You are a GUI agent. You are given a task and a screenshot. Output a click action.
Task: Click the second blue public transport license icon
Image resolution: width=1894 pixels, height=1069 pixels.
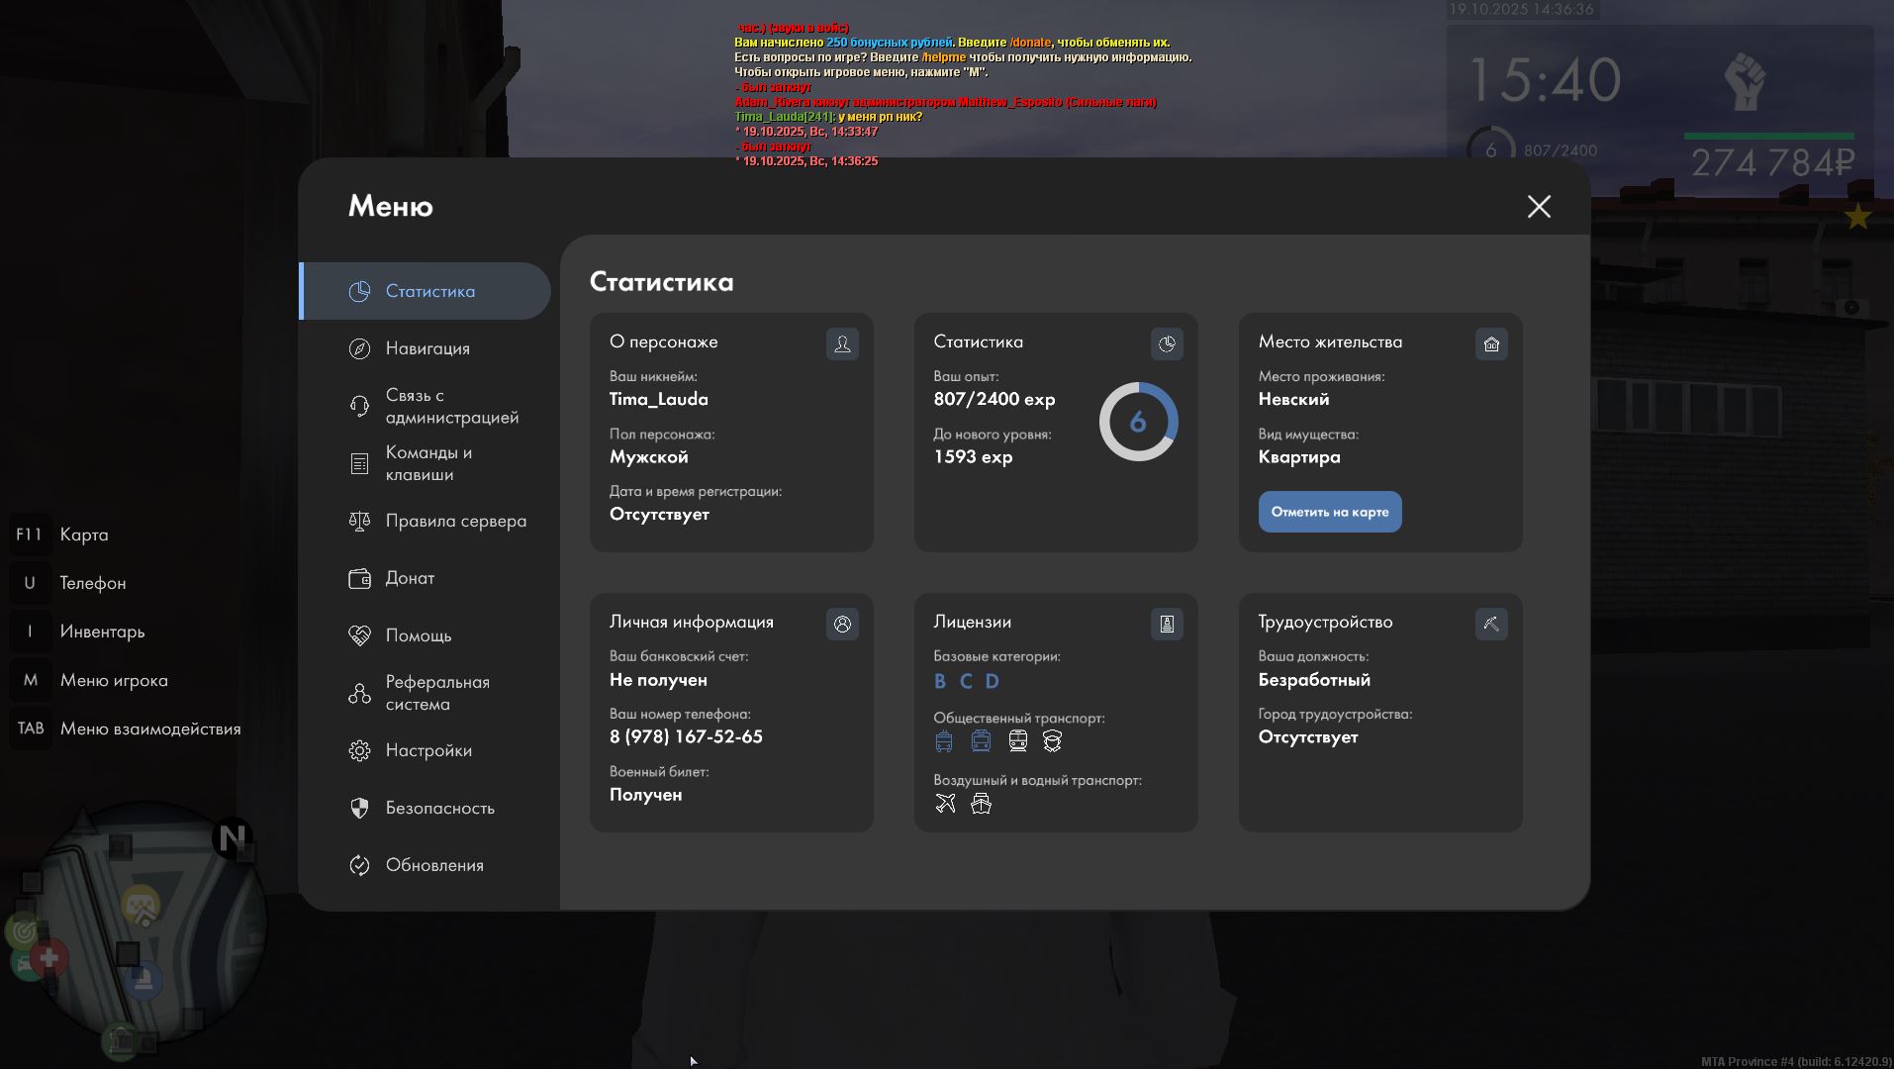pyautogui.click(x=981, y=741)
